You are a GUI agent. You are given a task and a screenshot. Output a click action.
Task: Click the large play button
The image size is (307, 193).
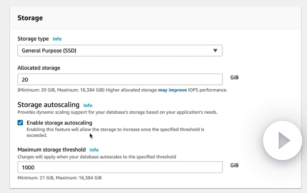(282, 141)
